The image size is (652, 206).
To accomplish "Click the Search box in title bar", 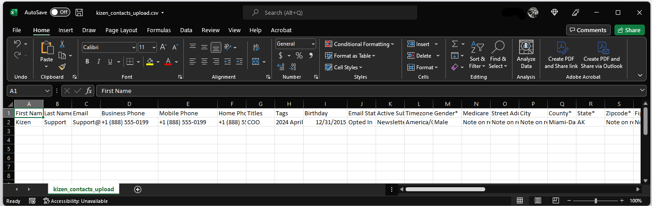I will (x=330, y=13).
